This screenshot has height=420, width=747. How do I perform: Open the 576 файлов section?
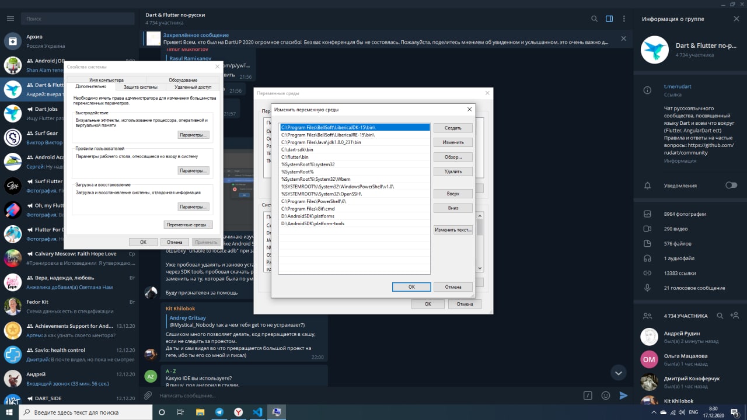coord(690,243)
